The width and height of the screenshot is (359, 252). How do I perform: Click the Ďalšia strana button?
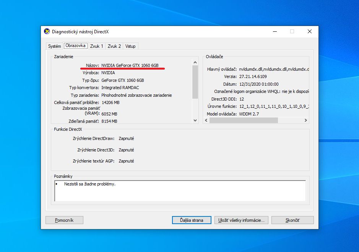tap(192, 220)
